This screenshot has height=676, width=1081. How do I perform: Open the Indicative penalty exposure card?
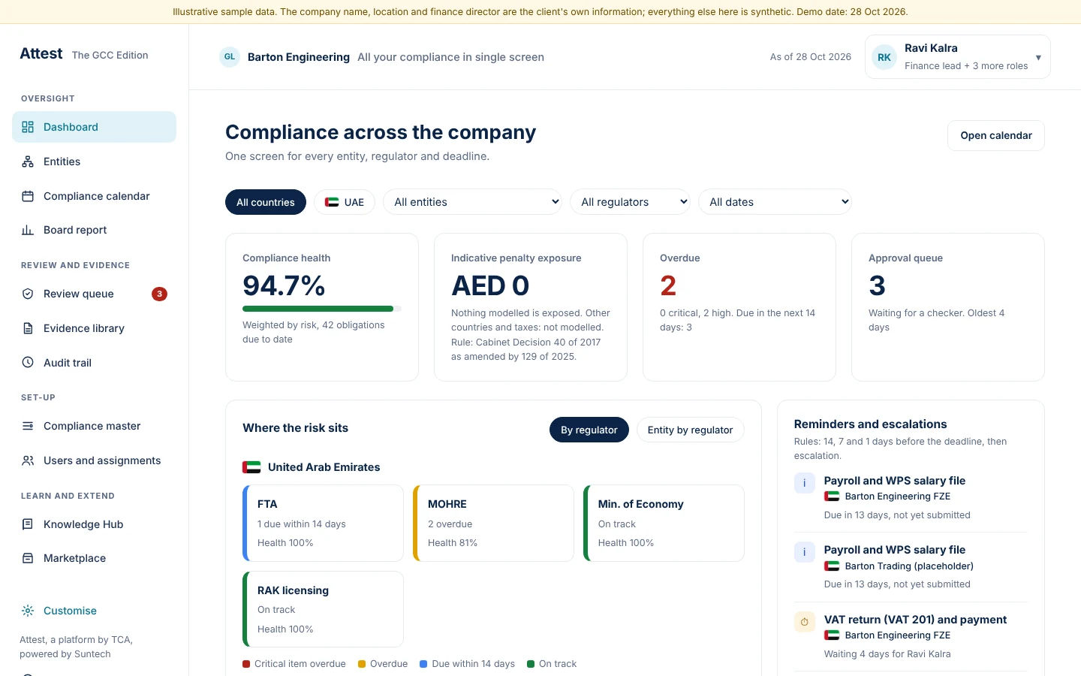531,307
